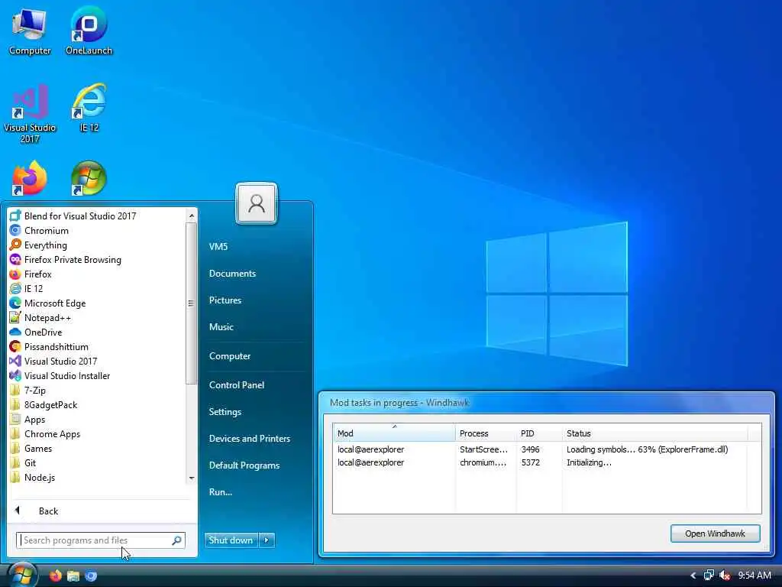The image size is (782, 587).
Task: Click the 9:54 AM clock
Action: coord(754,576)
